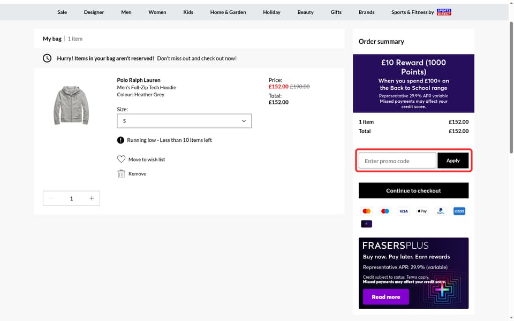This screenshot has width=514, height=321.
Task: Click the Size dropdown chevron arrow
Action: point(244,121)
